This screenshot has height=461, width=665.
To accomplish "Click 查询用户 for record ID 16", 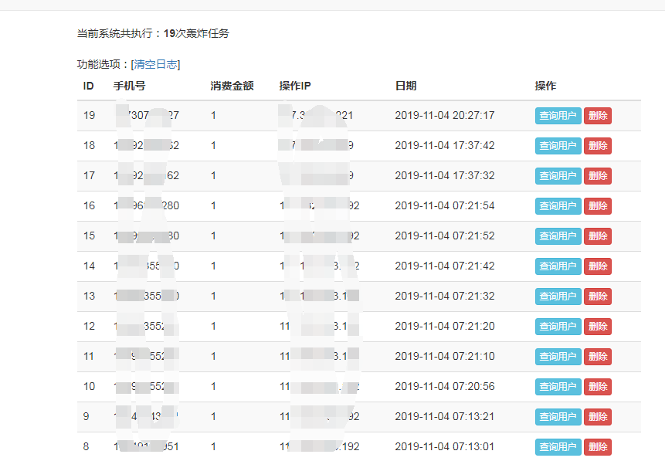I will point(558,206).
